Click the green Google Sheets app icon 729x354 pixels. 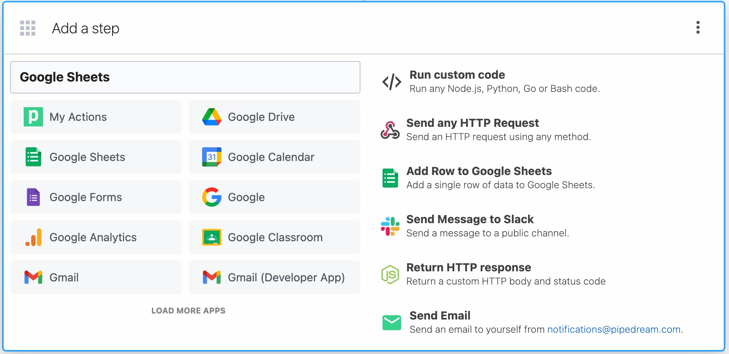click(33, 157)
